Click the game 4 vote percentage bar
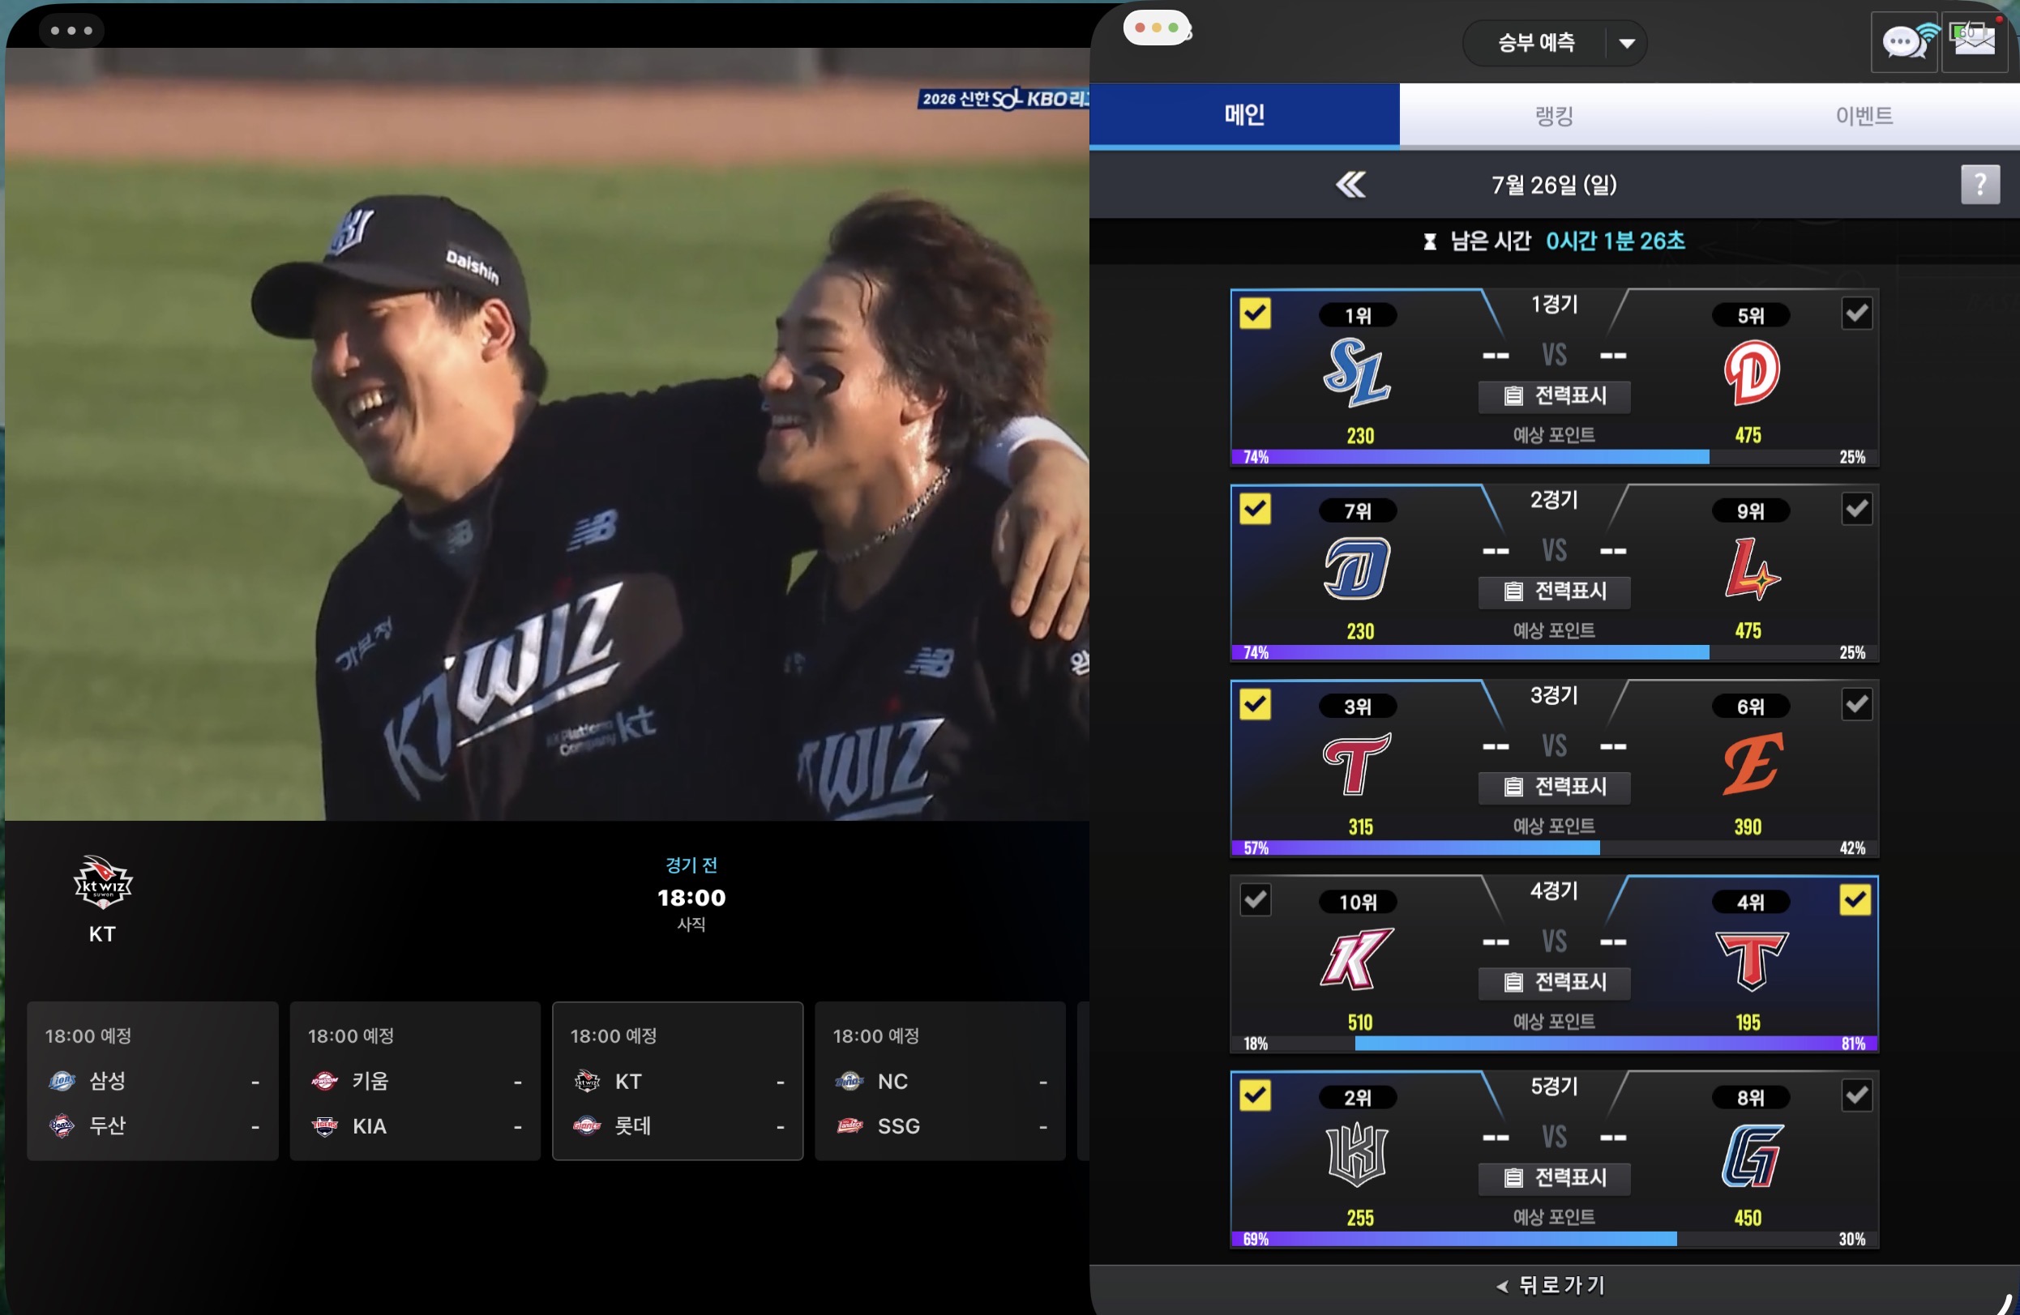 1554,1044
